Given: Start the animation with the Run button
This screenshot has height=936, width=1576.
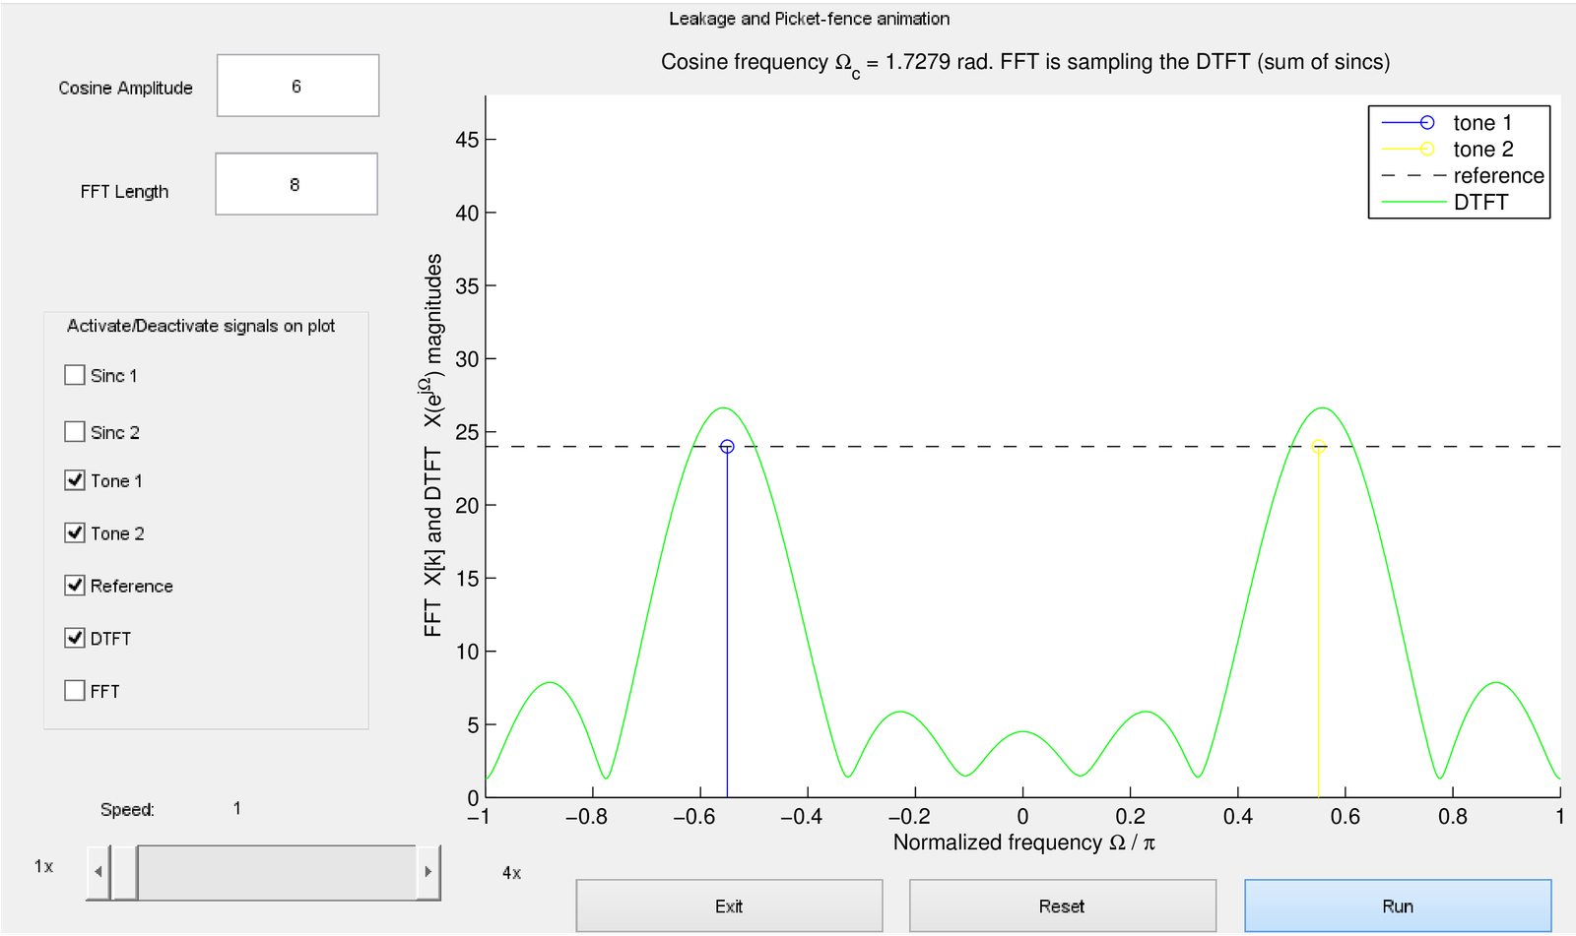Looking at the screenshot, I should tap(1397, 906).
